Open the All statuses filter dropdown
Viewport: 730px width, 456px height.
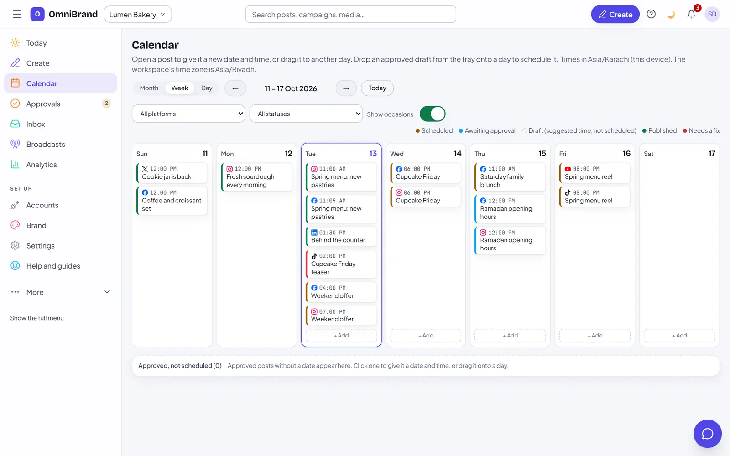306,114
